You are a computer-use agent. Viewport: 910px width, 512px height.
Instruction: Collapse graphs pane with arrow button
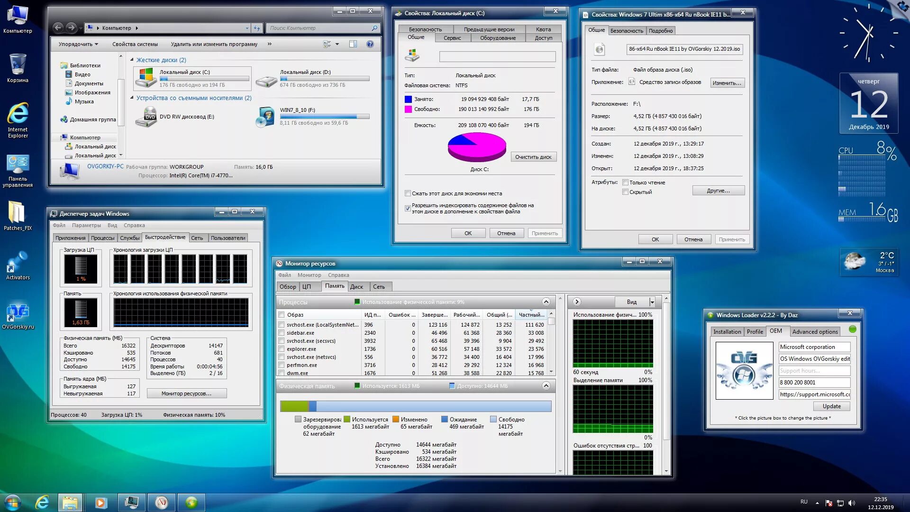[x=577, y=302]
